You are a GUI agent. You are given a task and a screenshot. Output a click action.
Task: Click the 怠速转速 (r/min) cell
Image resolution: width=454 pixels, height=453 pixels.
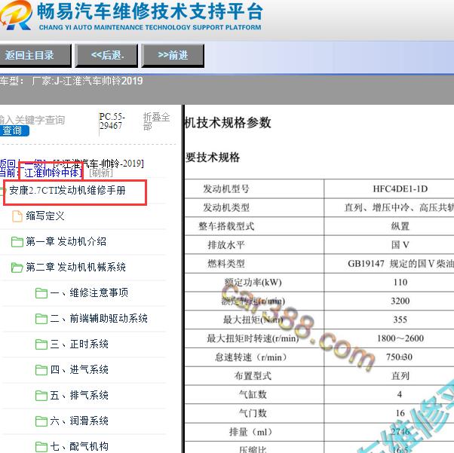253,357
